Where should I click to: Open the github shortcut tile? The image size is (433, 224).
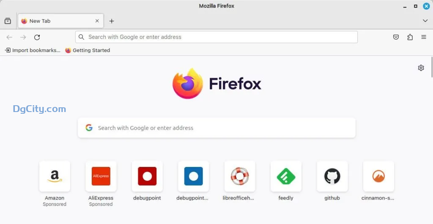click(x=332, y=176)
